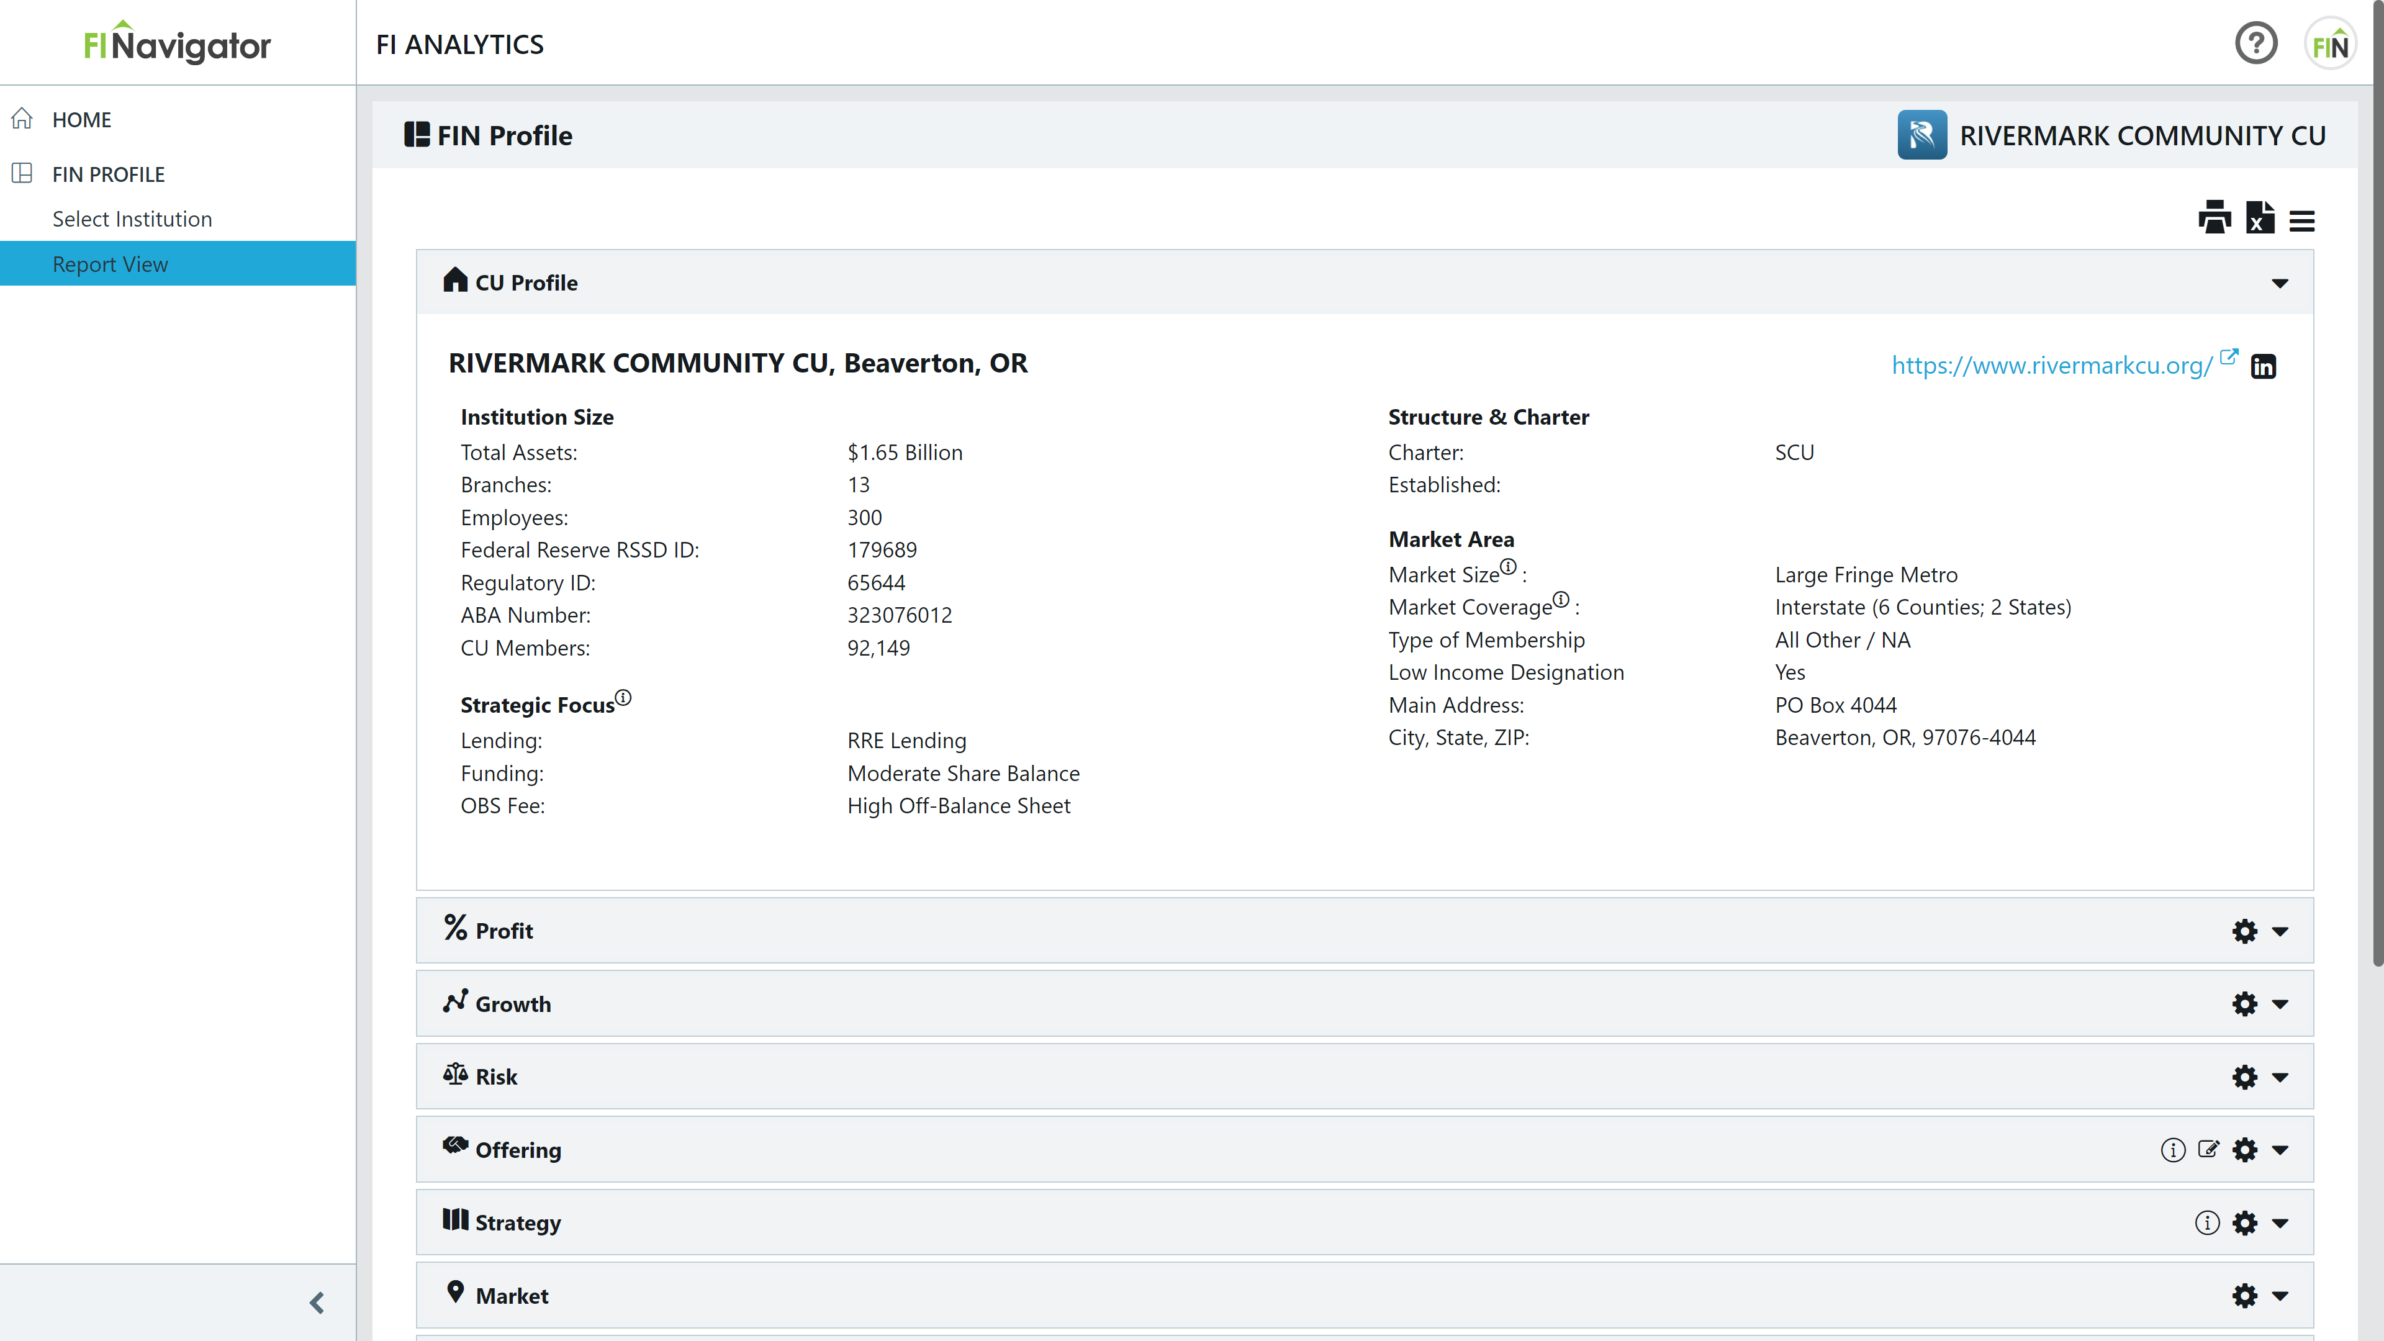
Task: Expand the Offering section arrow
Action: 2280,1150
